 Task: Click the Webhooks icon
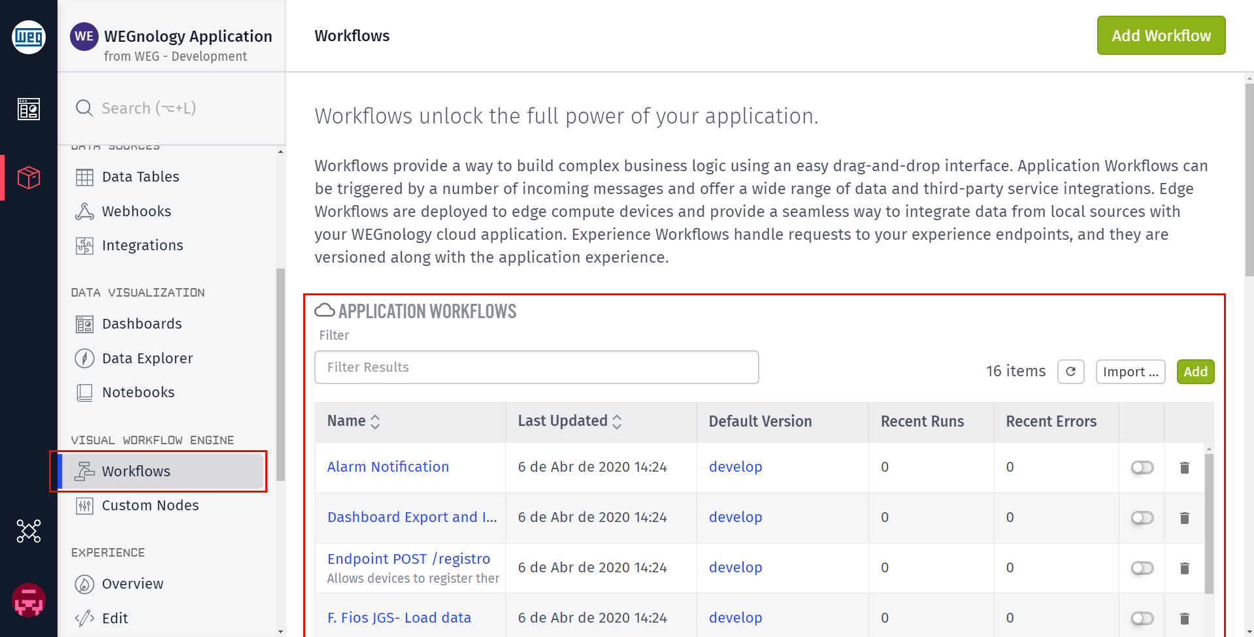(x=84, y=211)
